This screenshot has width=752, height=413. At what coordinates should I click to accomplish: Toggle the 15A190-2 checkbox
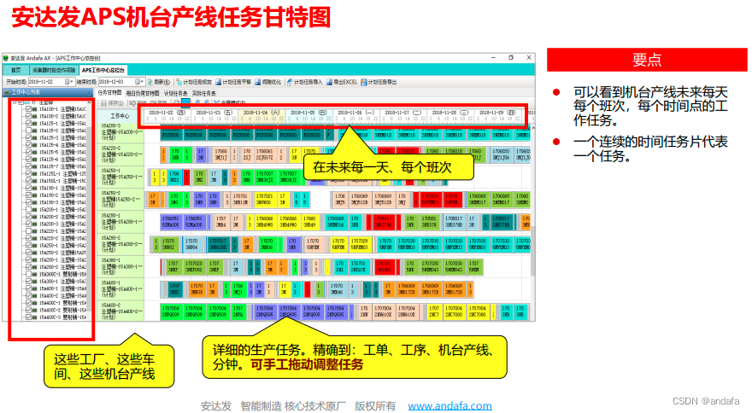click(28, 195)
